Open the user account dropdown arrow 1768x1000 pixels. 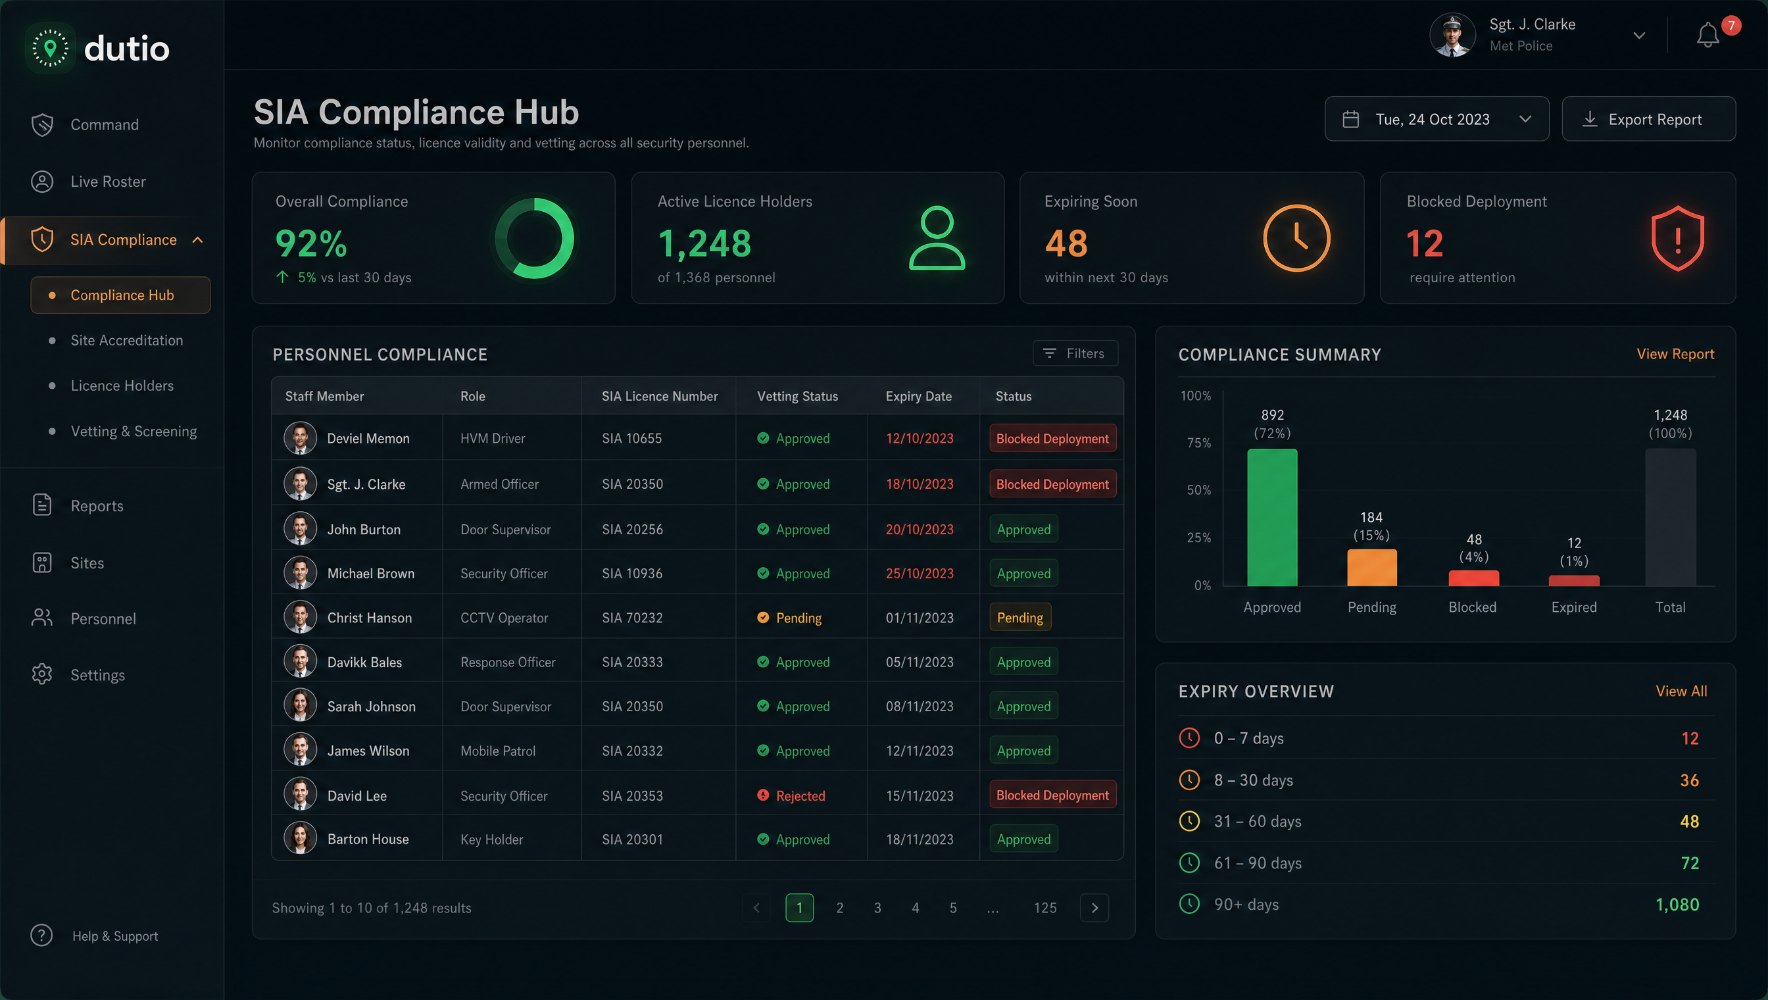1639,35
